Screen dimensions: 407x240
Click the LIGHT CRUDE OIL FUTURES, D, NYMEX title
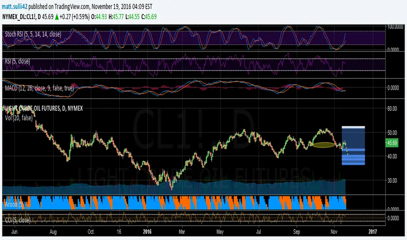pyautogui.click(x=44, y=109)
